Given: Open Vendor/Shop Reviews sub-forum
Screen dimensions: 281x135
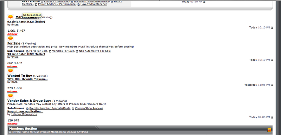Looking at the screenshot, I should pyautogui.click(x=89, y=108).
